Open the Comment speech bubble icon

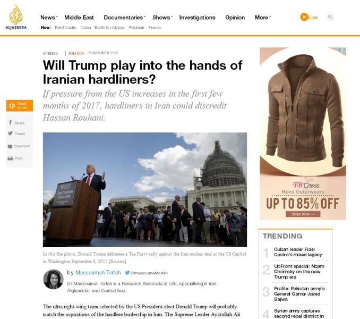[x=10, y=146]
